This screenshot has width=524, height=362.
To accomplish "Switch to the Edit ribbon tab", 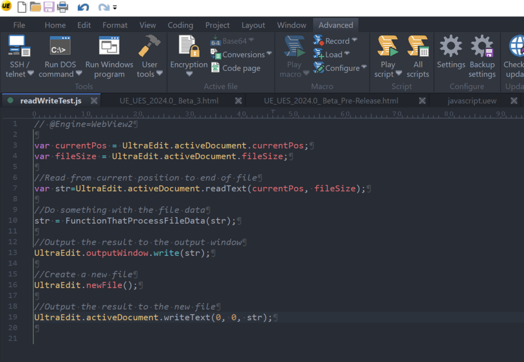I will point(84,25).
